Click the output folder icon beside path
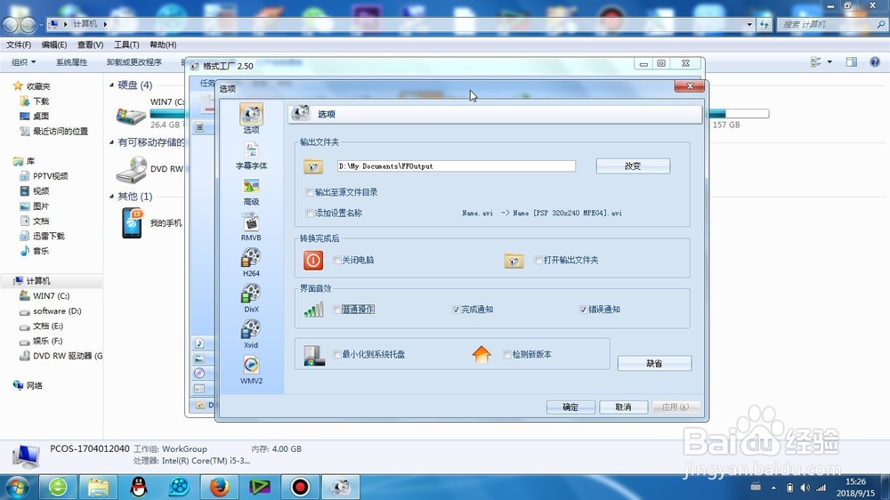890x500 pixels. tap(313, 166)
